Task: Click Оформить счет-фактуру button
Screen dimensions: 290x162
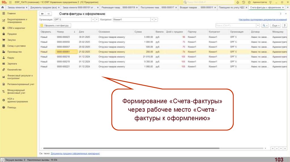Action: point(55,25)
